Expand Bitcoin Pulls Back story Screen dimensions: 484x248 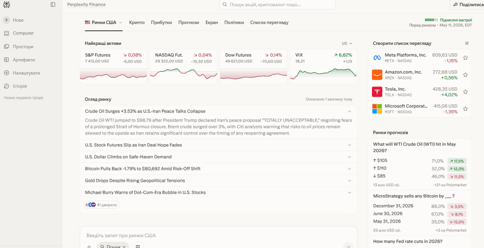click(349, 169)
